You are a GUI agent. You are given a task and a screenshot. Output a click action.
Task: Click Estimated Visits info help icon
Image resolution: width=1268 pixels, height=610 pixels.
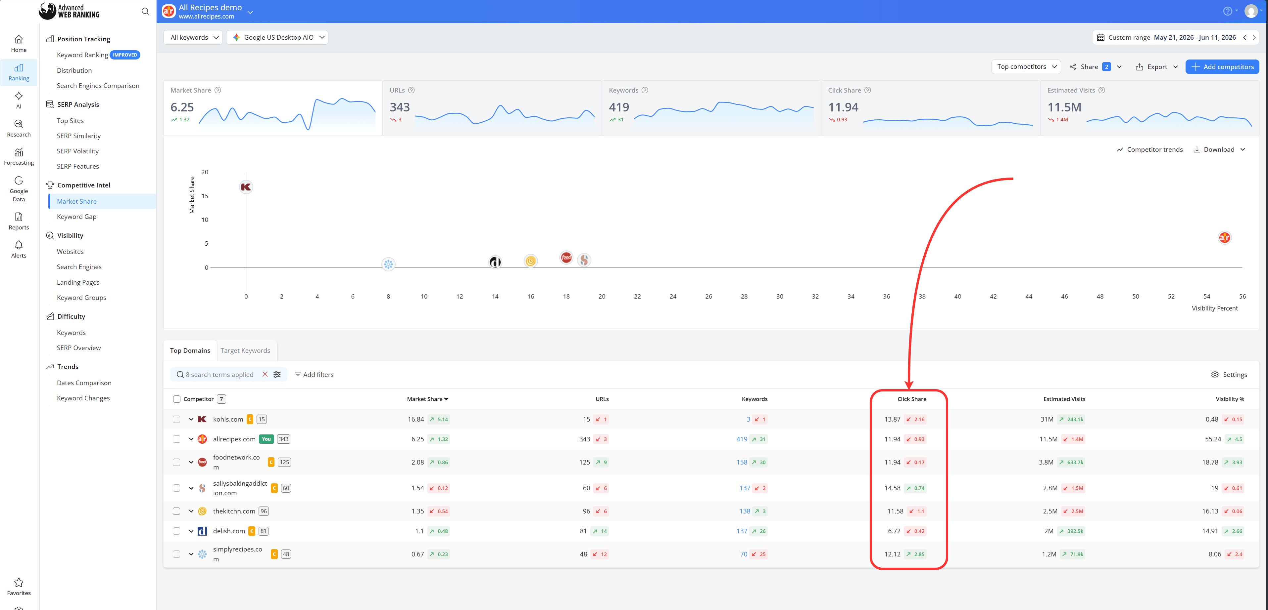click(x=1101, y=90)
